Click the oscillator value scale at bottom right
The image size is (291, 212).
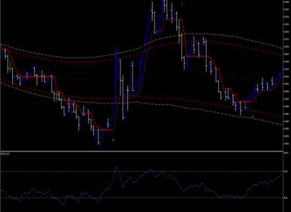(287, 182)
